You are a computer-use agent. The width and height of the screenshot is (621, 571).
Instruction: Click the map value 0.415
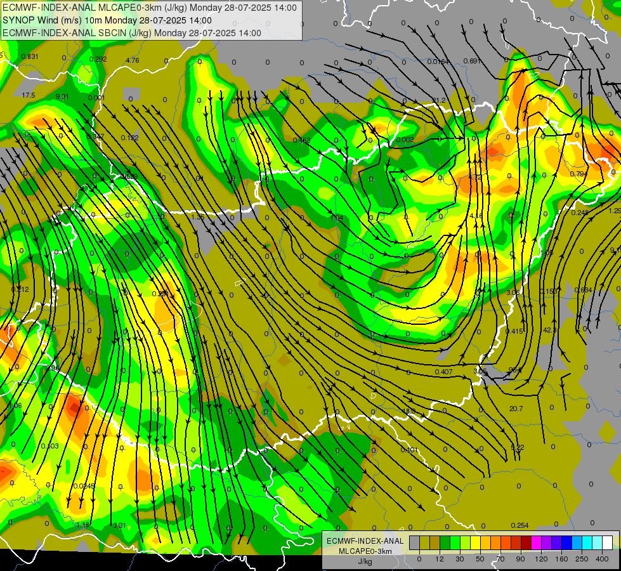[514, 331]
